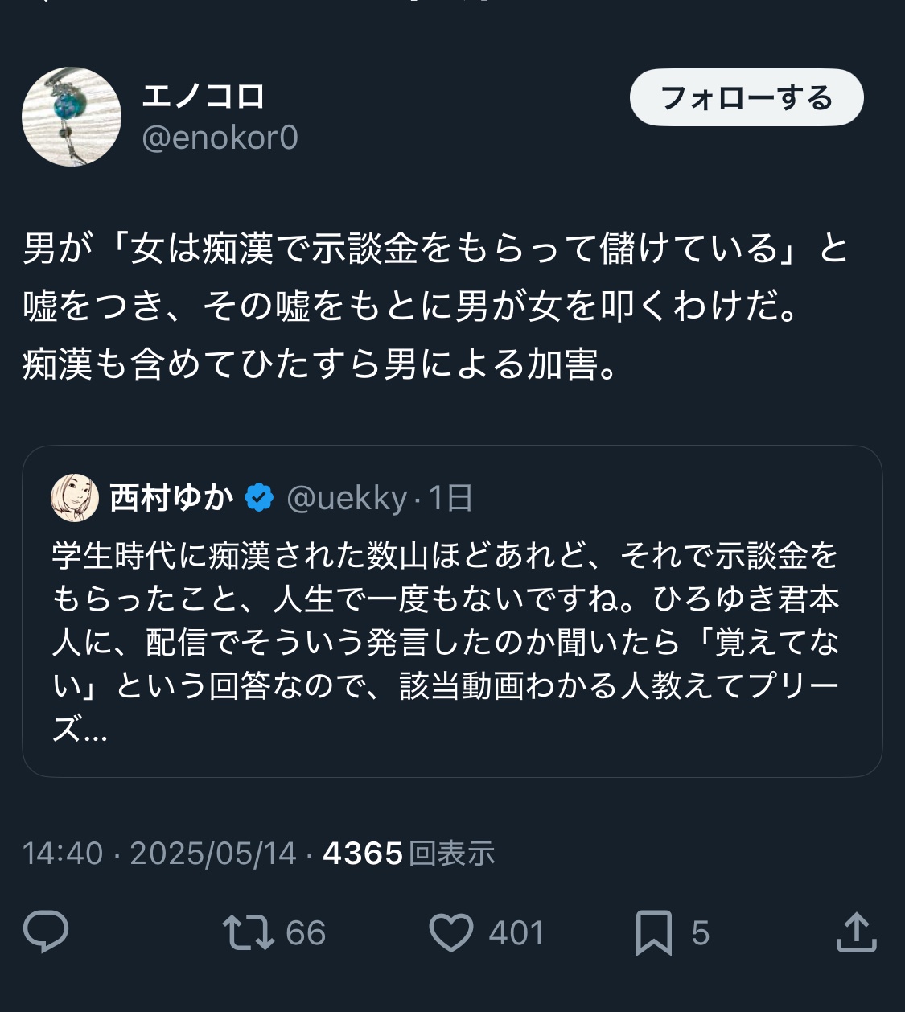Viewport: 905px width, 1012px height.
Task: Bookmark this post
Action: point(653,932)
